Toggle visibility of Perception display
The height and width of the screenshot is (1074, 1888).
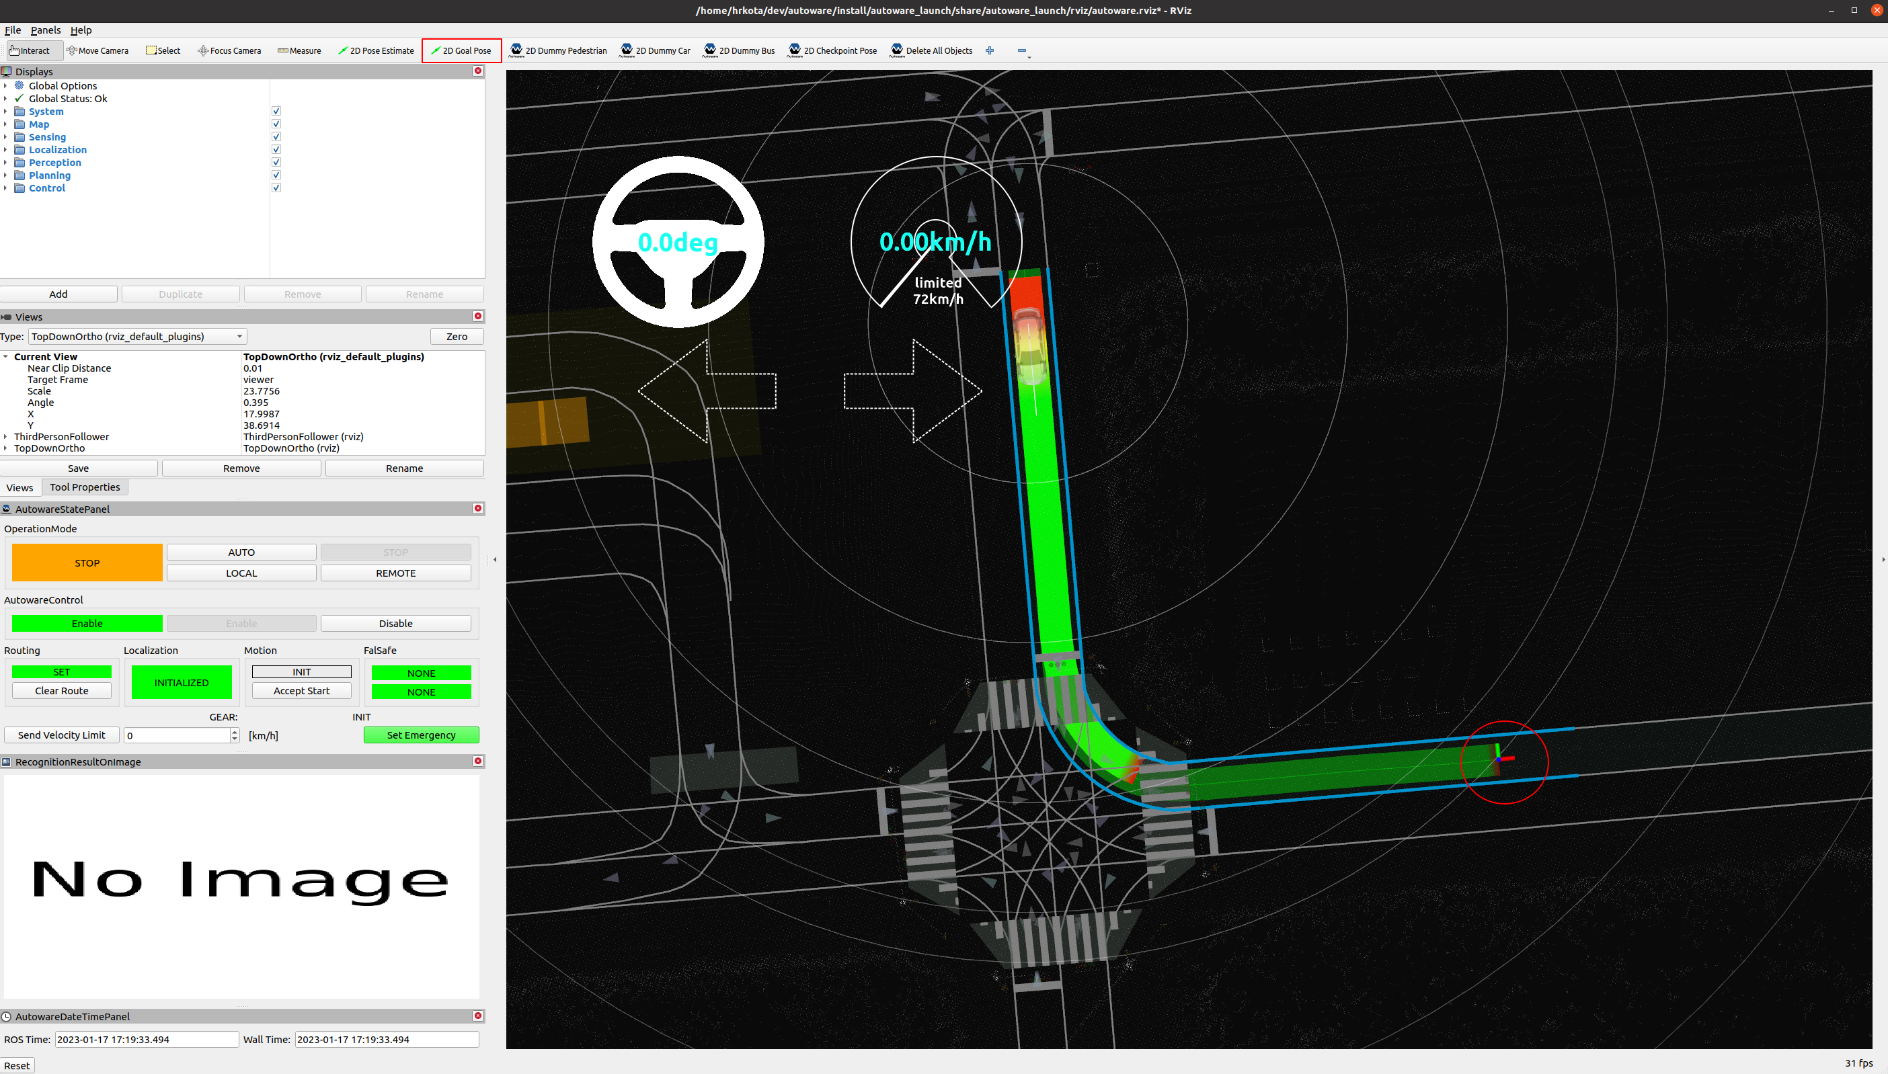point(276,162)
